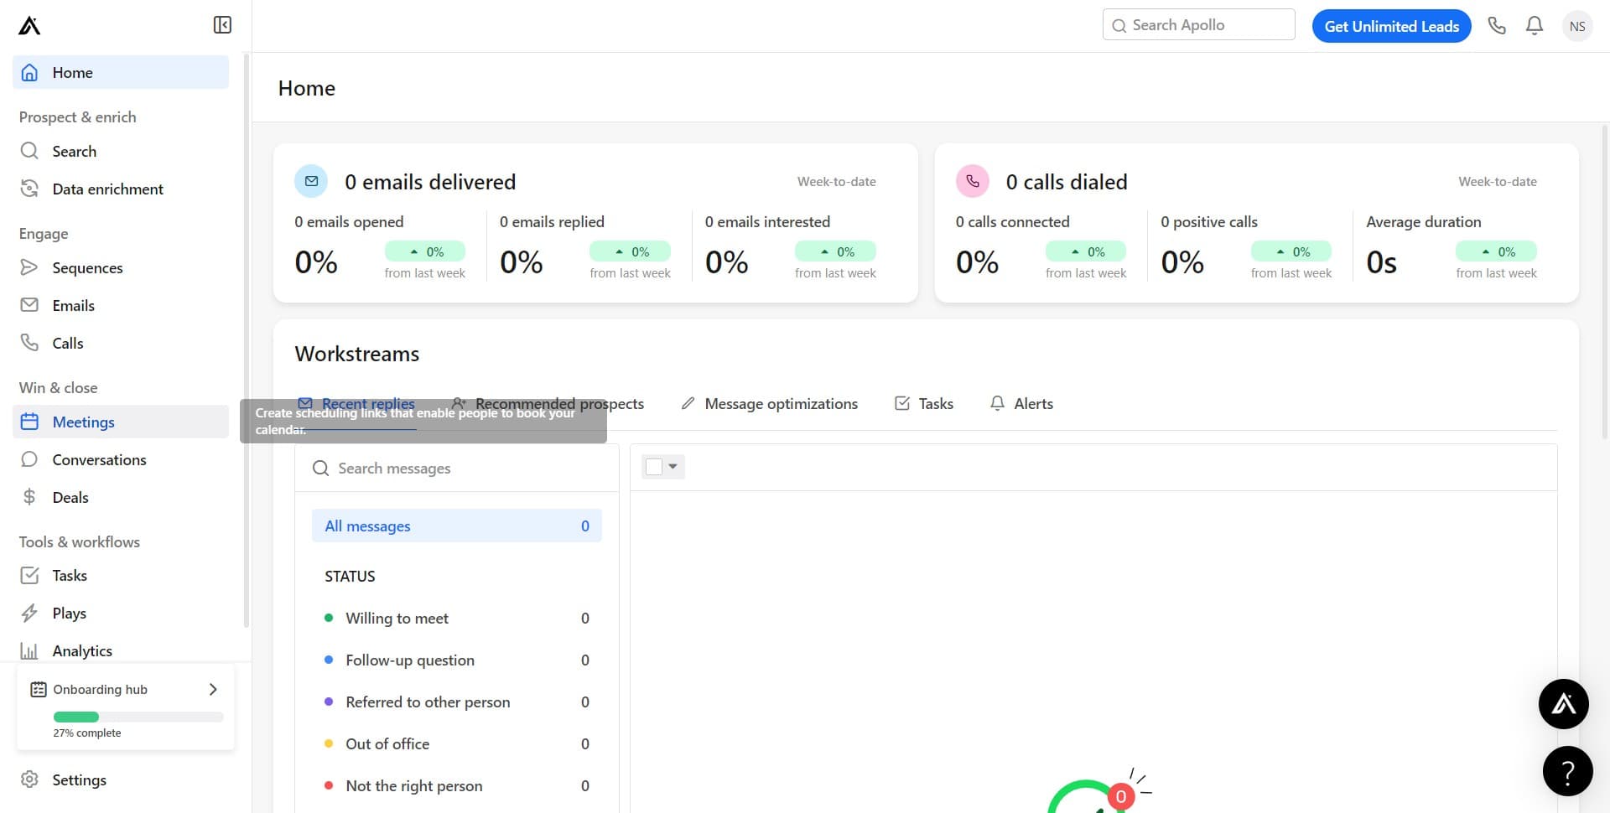Screen dimensions: 1610x813
Task: Open dropdown arrow beside select-all checkbox
Action: [673, 467]
